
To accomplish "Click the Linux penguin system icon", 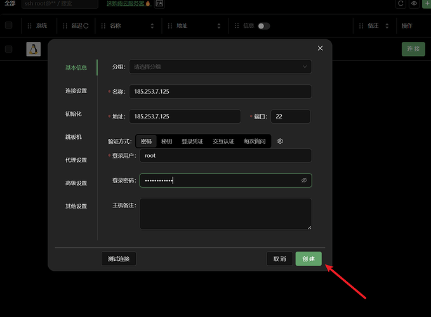I will click(34, 49).
